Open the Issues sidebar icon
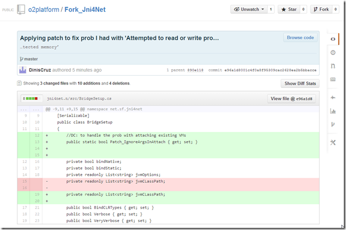 [333, 53]
